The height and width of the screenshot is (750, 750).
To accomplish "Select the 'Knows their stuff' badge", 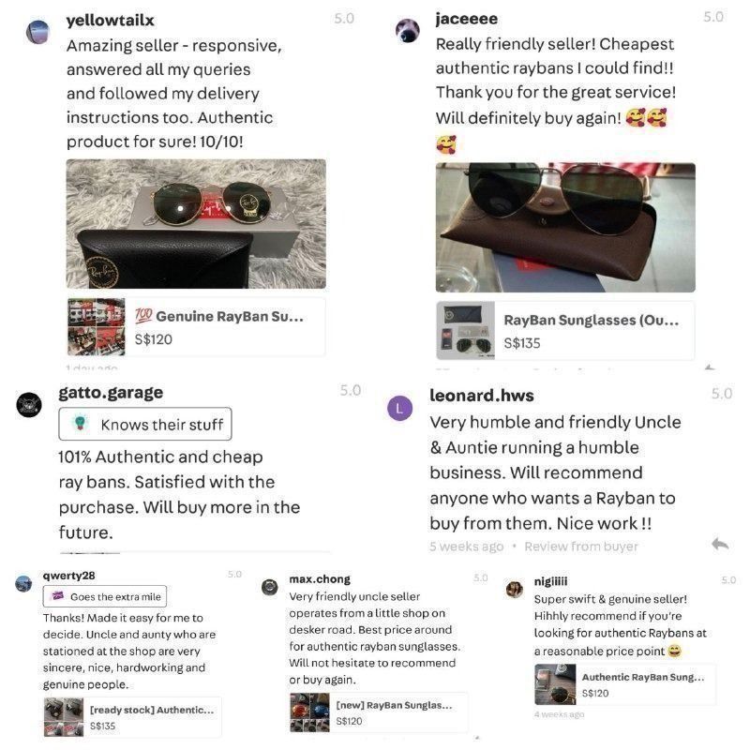I will 145,424.
